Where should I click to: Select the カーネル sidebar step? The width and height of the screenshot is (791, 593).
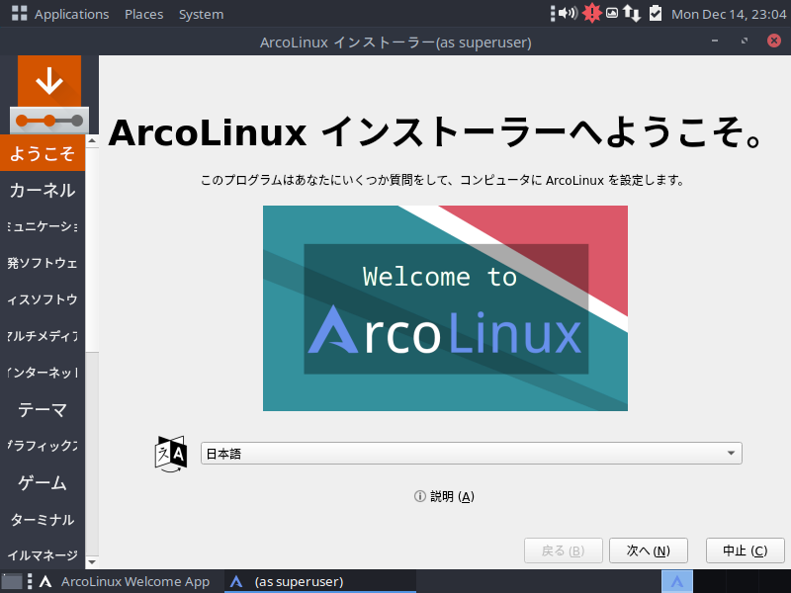43,190
